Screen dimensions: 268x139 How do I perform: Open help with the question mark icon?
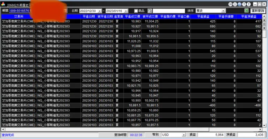coord(244,4)
